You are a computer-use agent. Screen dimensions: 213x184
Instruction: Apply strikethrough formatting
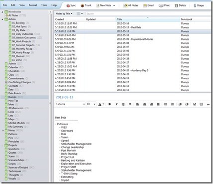pos(130,104)
